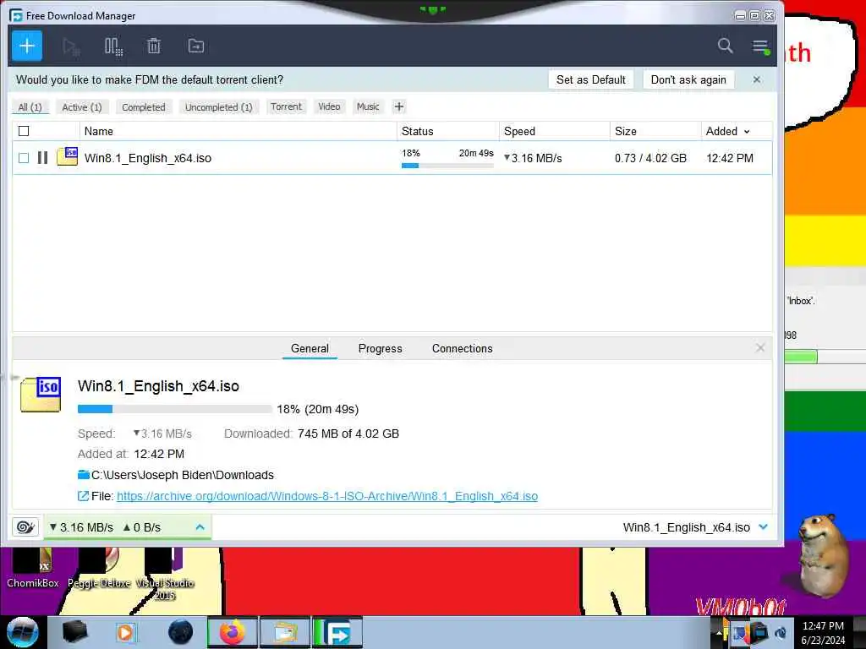This screenshot has width=866, height=649.
Task: Open the Windows Start button
Action: (x=22, y=632)
